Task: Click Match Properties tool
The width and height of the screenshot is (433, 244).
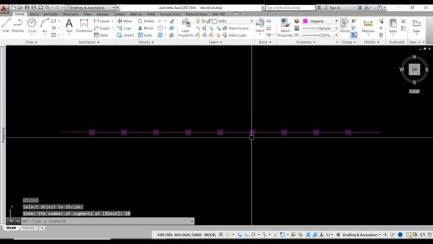Action: coord(285,28)
